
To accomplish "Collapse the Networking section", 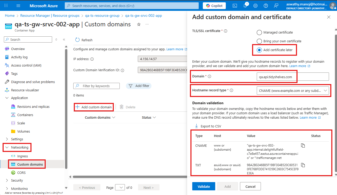I will click(x=7, y=148).
